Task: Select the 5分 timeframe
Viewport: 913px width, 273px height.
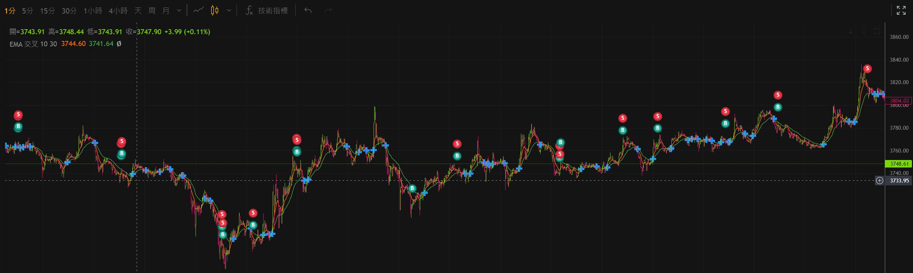Action: [27, 11]
